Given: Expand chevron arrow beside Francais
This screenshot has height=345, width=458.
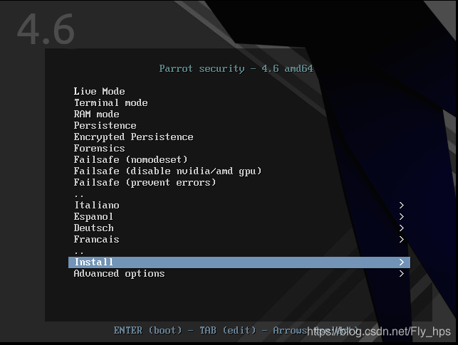Looking at the screenshot, I should (x=402, y=240).
